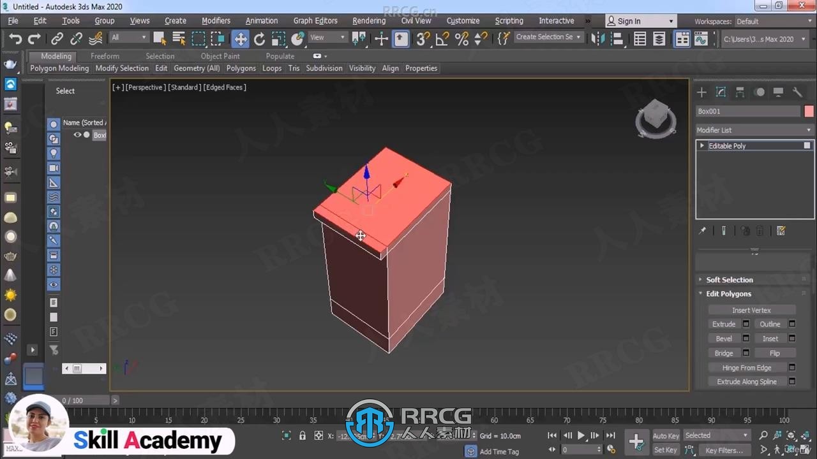Toggle the Spinner Snap button

pos(481,39)
